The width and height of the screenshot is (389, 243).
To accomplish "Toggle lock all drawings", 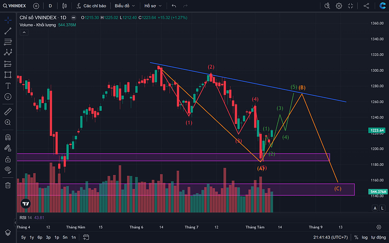I will 8,159.
